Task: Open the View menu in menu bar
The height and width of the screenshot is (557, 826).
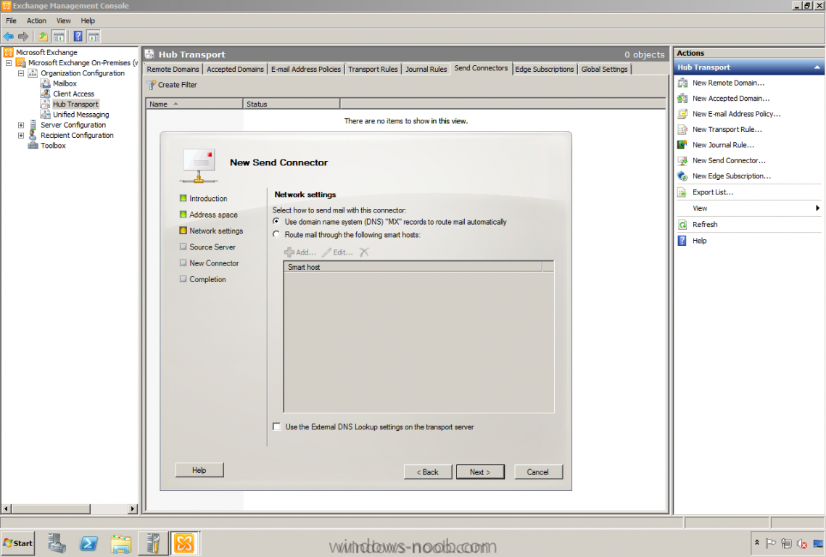Action: tap(63, 20)
